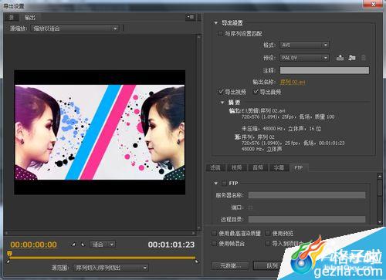Collapse the FTP section triangle
Image resolution: width=386 pixels, height=280 pixels.
[215, 184]
